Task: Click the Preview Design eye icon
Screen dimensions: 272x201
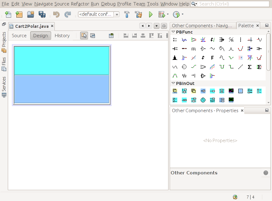Action: click(x=111, y=35)
